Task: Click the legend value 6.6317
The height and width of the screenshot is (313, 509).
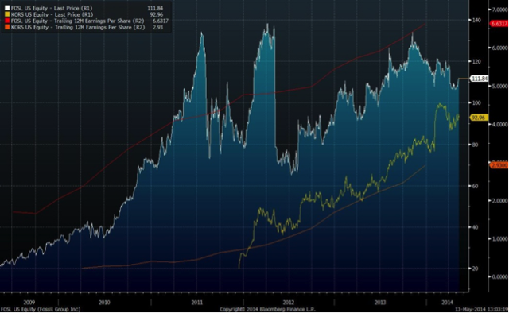Action: coord(161,21)
